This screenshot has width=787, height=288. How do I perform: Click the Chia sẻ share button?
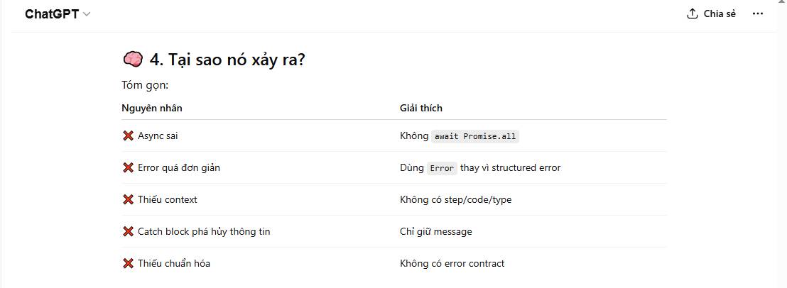coord(711,14)
